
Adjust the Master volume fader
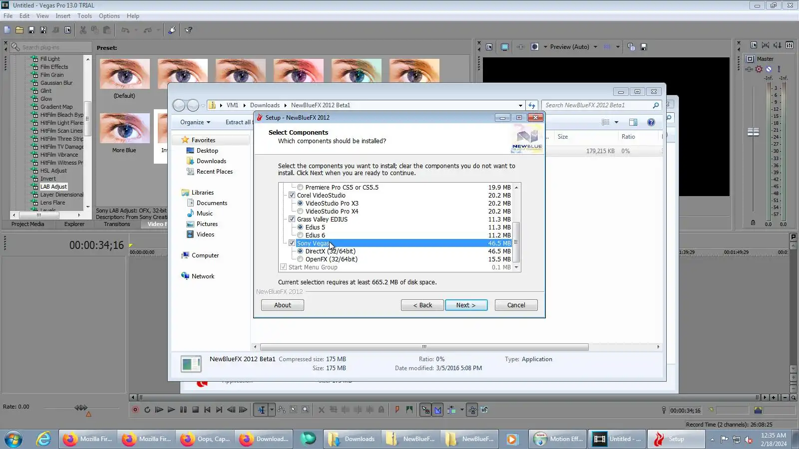(x=753, y=132)
